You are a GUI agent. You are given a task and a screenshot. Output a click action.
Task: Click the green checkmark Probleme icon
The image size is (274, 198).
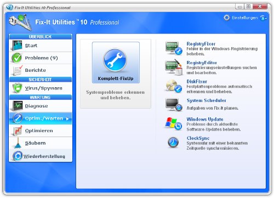point(17,58)
